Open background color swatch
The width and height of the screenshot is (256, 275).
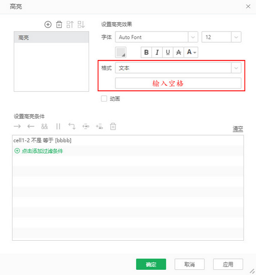click(121, 52)
